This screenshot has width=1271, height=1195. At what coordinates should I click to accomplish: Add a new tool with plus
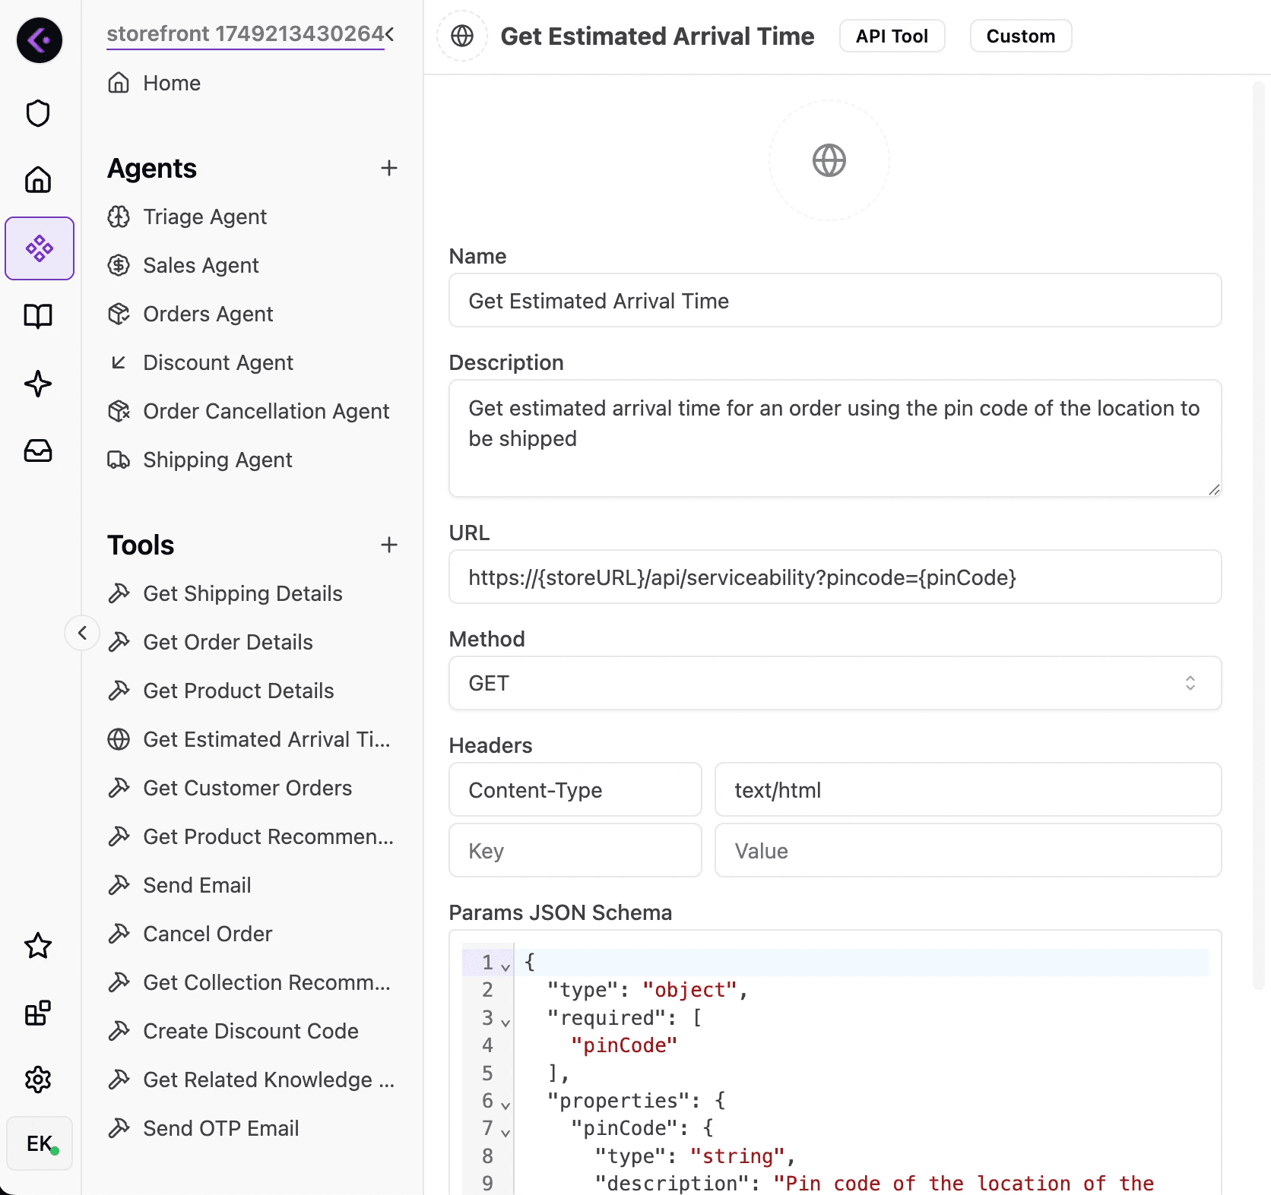coord(389,545)
